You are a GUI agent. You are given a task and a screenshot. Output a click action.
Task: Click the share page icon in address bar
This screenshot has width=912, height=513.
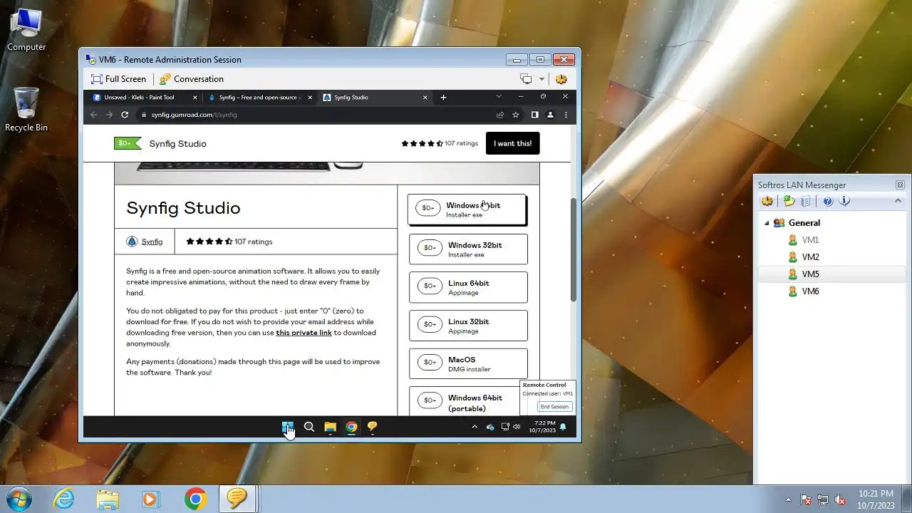[500, 115]
